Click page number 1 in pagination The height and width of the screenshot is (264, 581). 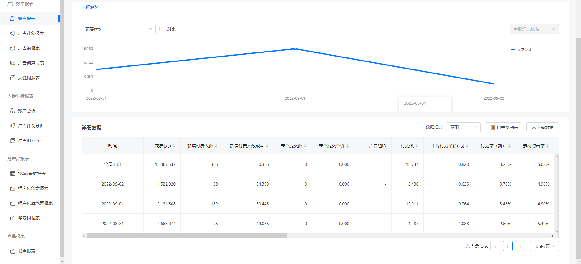tap(507, 246)
